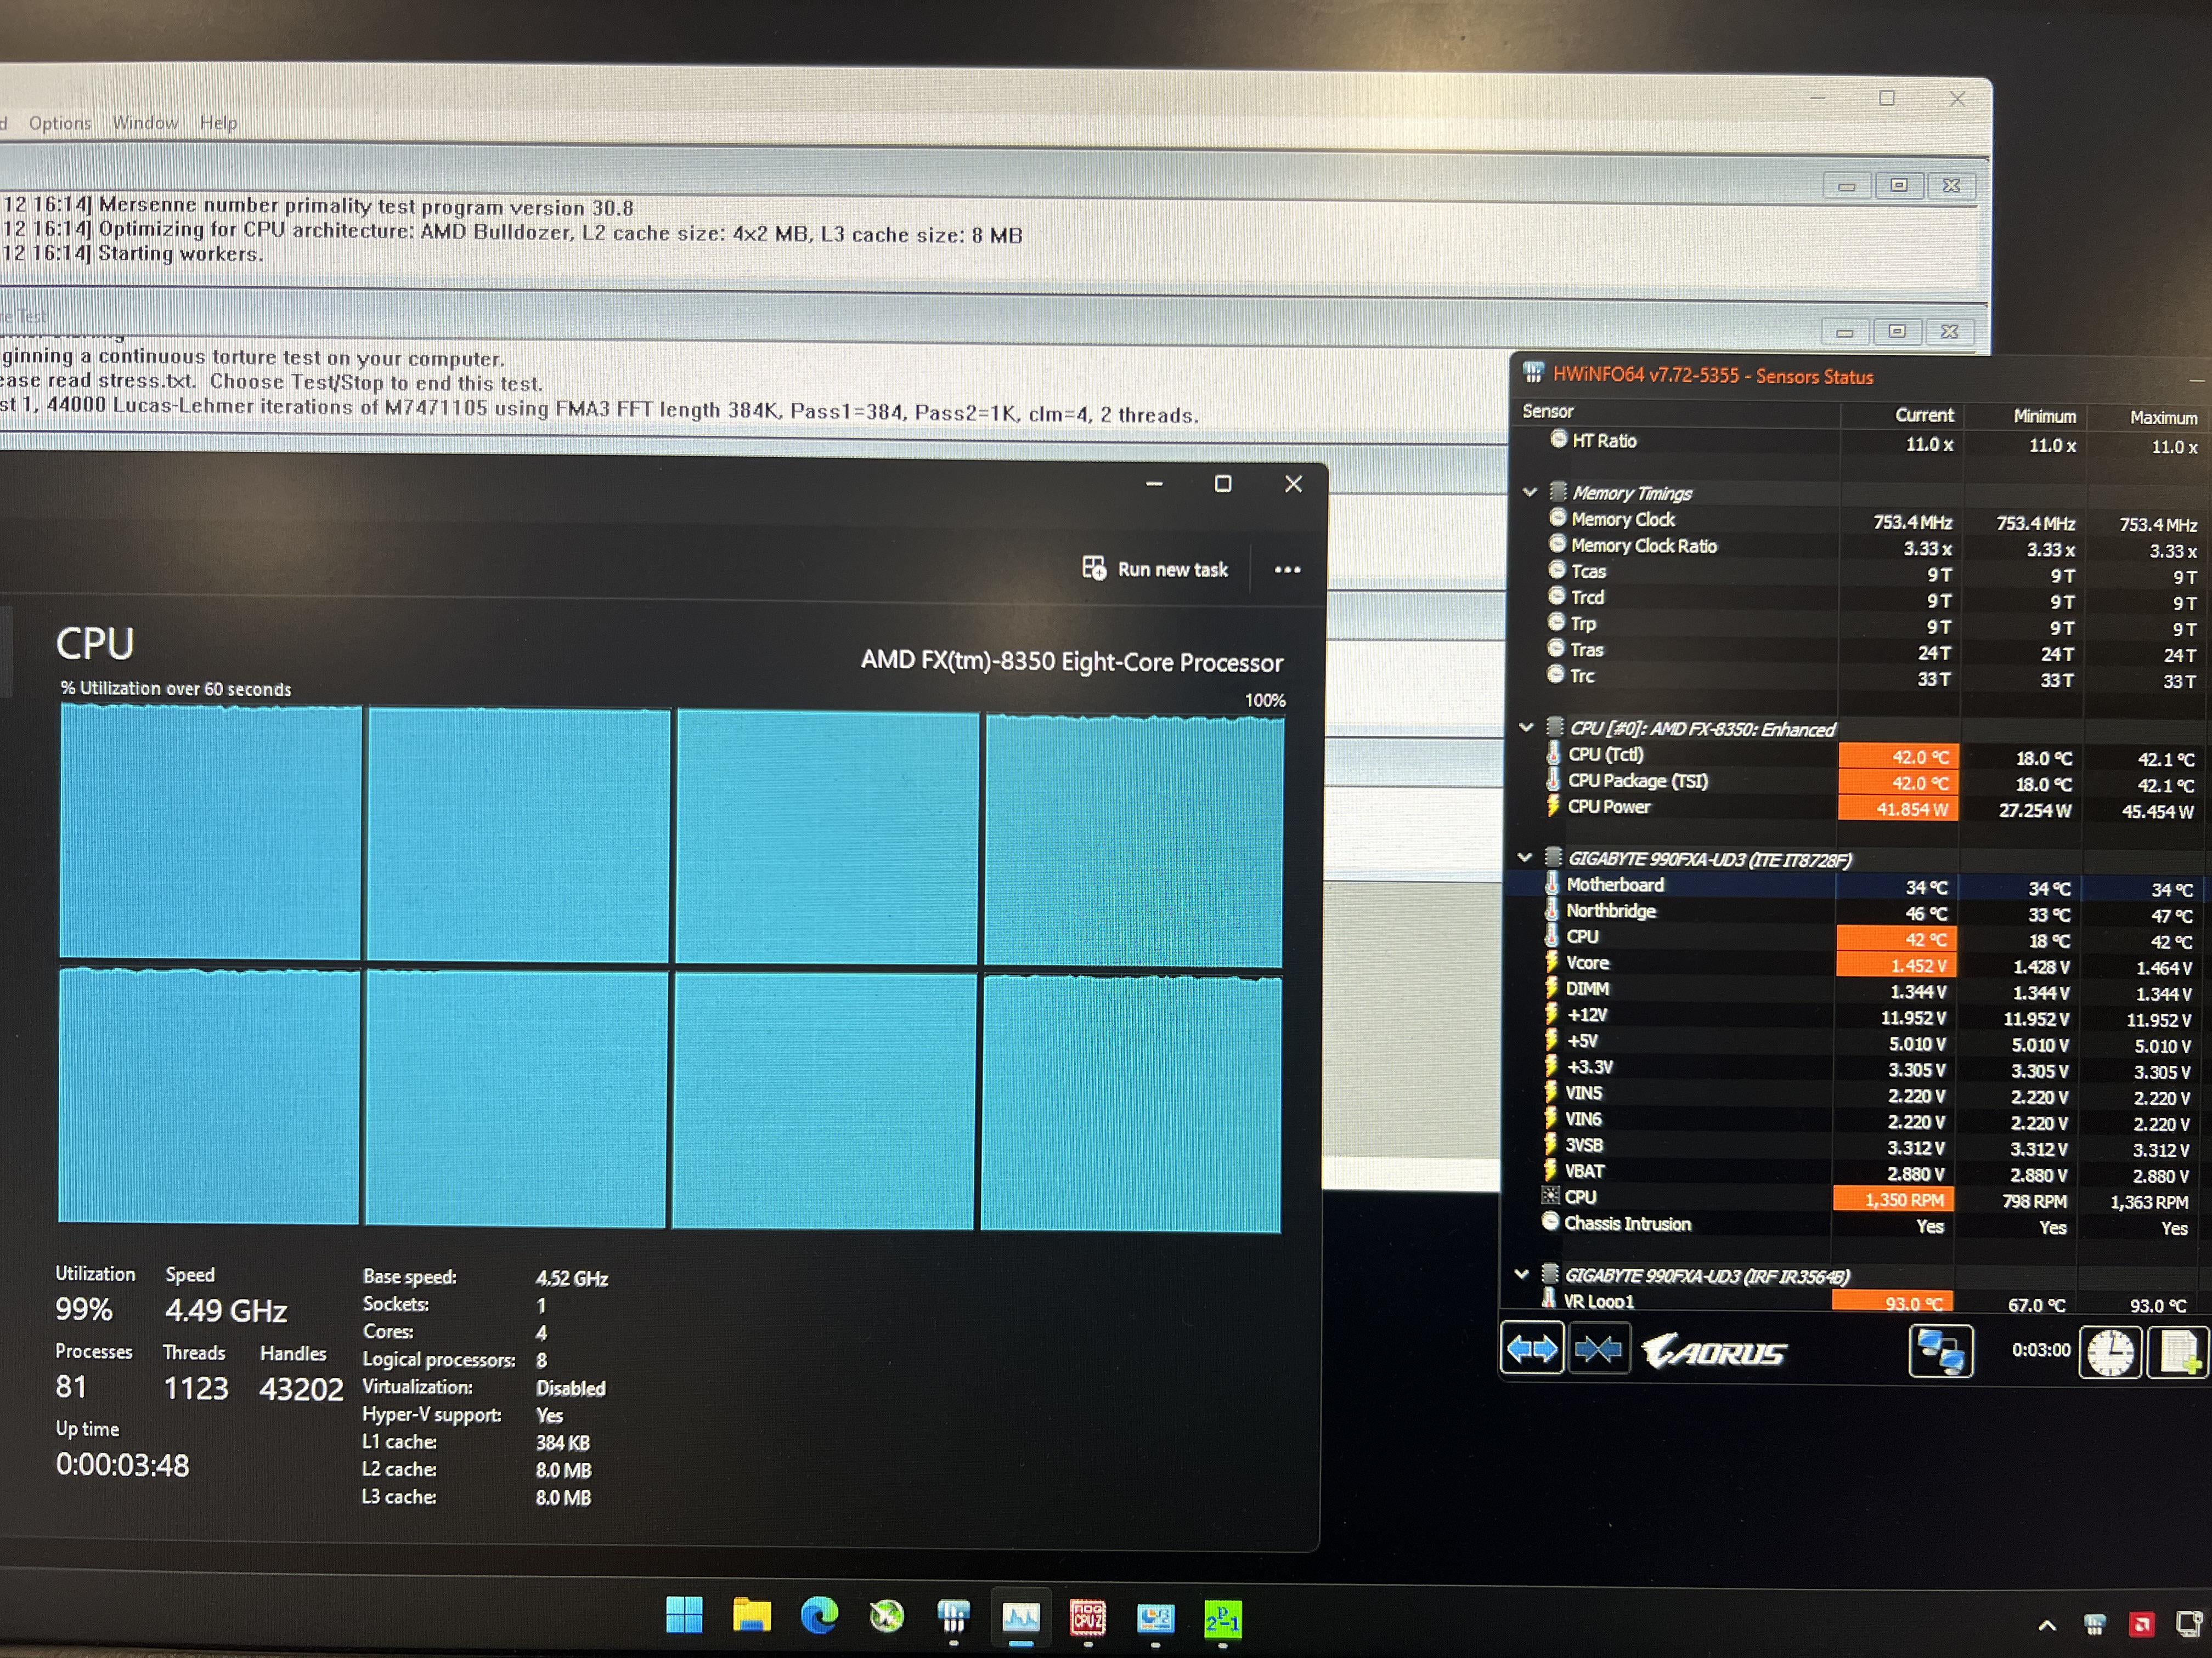
Task: Collapse GIGABYTE 990FXA-UD3 (ITE IT8728F) group
Action: coord(1524,858)
